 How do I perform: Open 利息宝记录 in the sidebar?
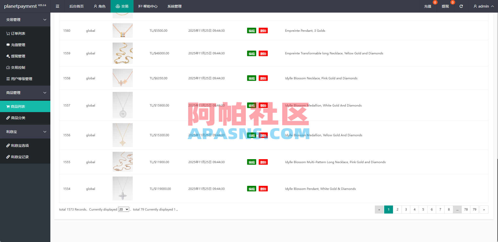(x=25, y=157)
